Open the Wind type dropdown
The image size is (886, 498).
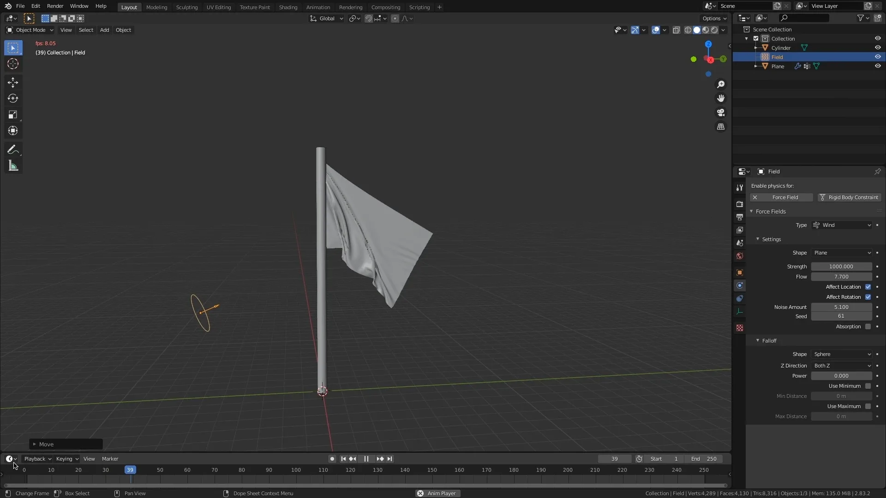point(841,225)
